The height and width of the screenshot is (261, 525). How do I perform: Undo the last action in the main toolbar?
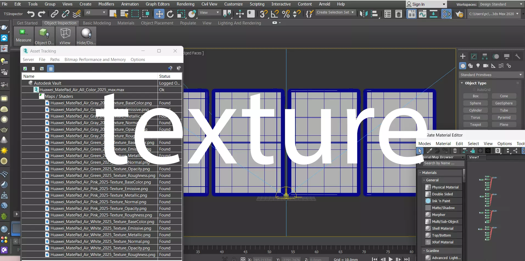[31, 14]
